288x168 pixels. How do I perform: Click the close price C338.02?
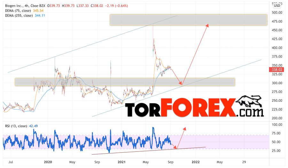coord(97,6)
